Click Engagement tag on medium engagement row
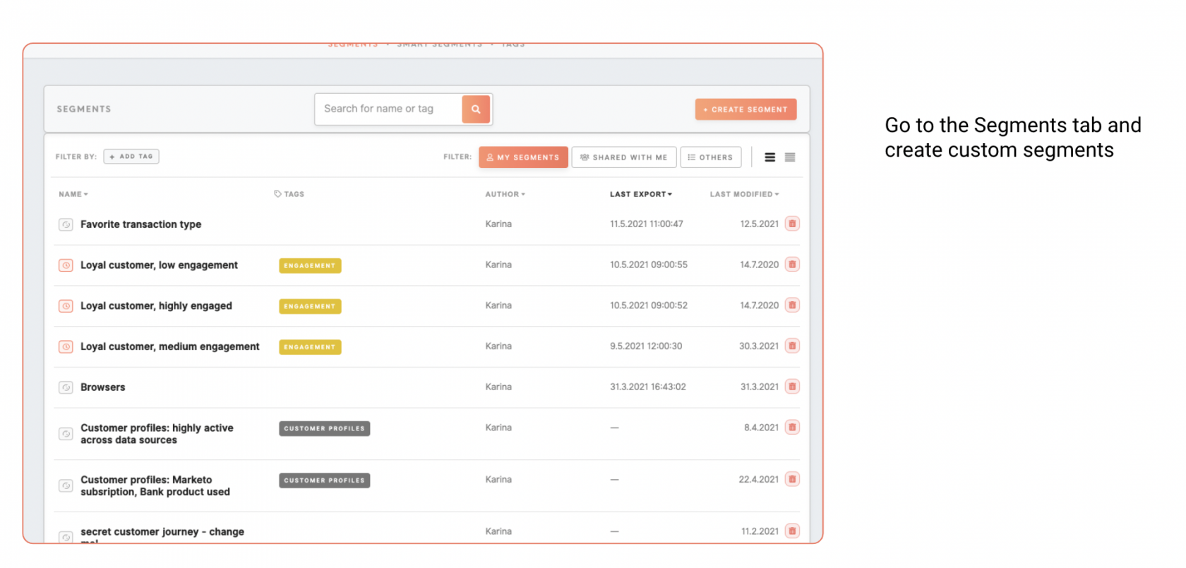The height and width of the screenshot is (568, 1186). coord(310,347)
